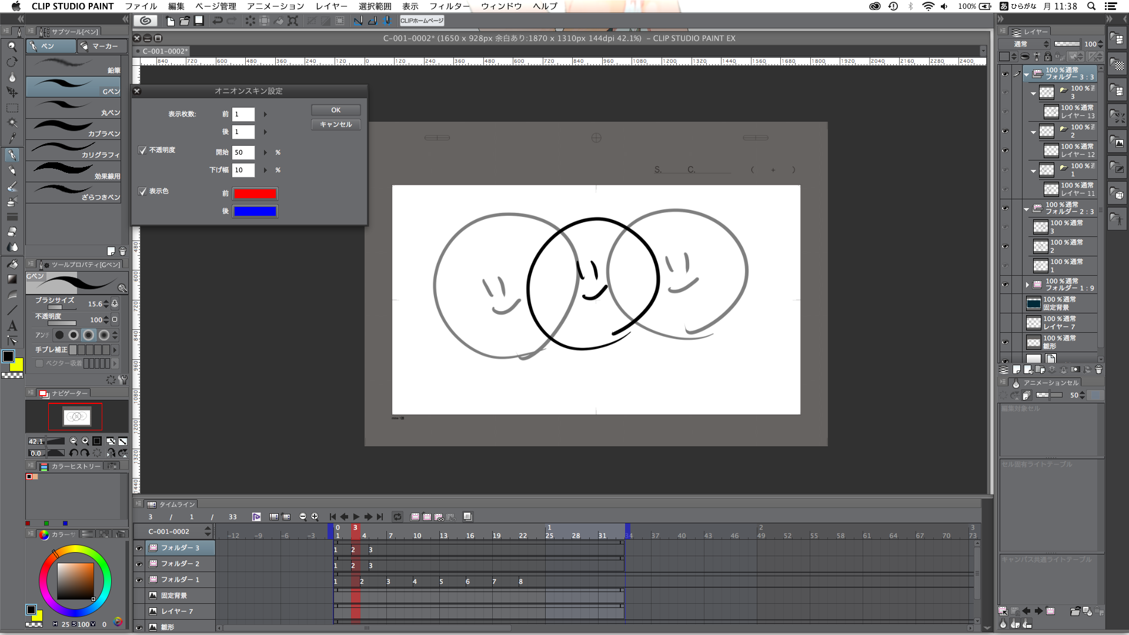Expand フォルダー 1 : 9 layer folder
The image size is (1129, 635).
[1027, 285]
